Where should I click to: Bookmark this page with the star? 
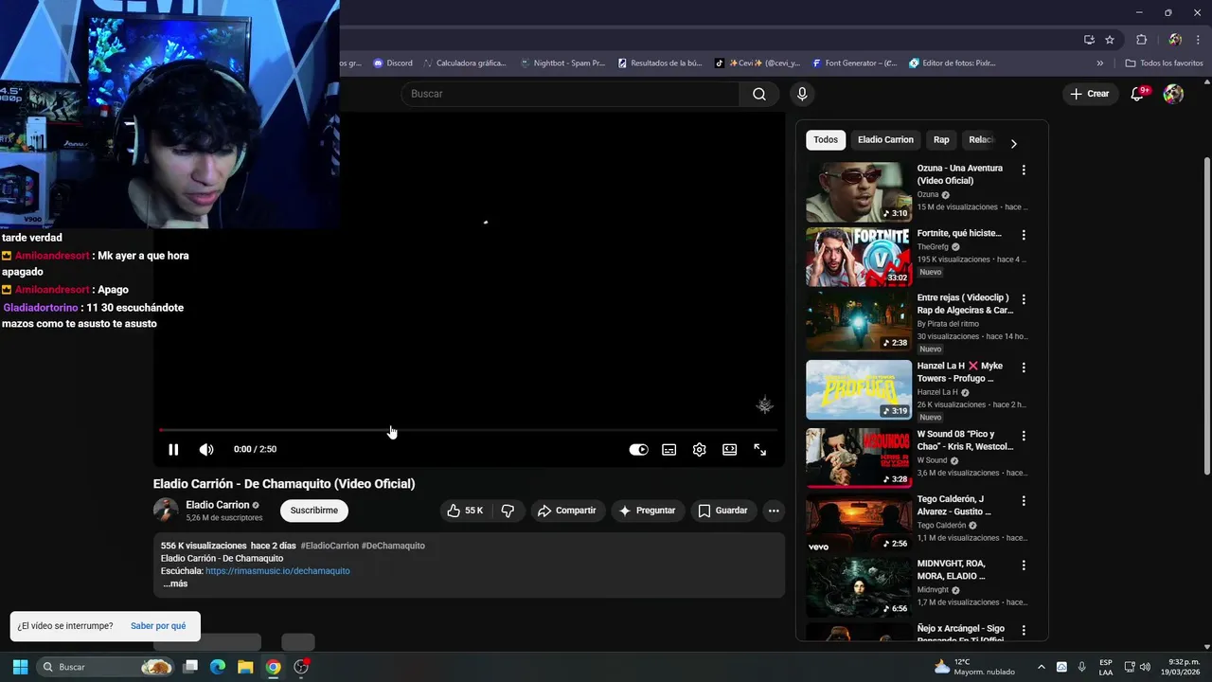1110,40
